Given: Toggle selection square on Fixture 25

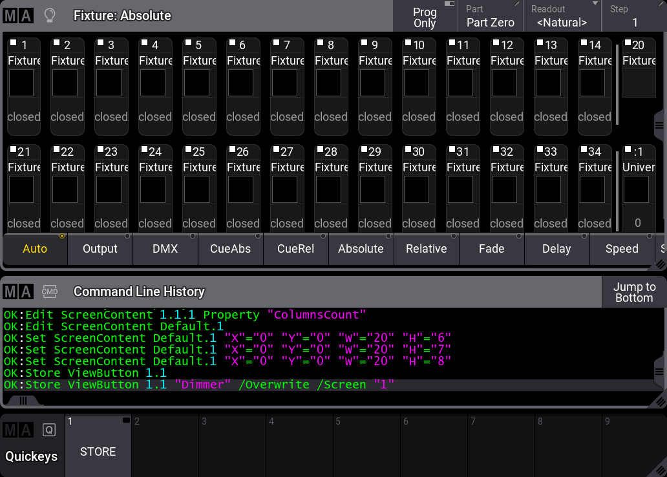Looking at the screenshot, I should [189, 150].
